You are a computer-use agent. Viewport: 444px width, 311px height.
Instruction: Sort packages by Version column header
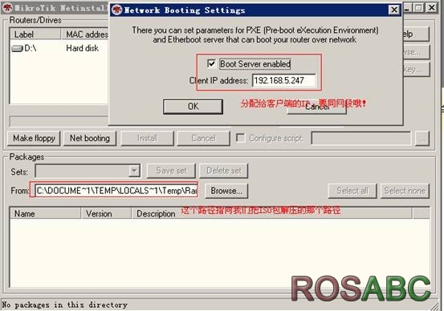(x=106, y=213)
